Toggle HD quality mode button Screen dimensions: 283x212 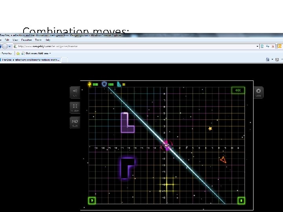(75, 123)
